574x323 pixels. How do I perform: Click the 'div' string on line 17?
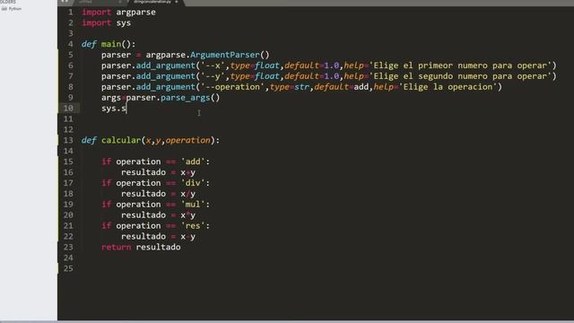pyautogui.click(x=193, y=183)
